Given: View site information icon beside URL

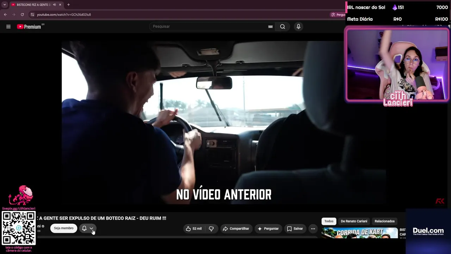Looking at the screenshot, I should [x=32, y=14].
